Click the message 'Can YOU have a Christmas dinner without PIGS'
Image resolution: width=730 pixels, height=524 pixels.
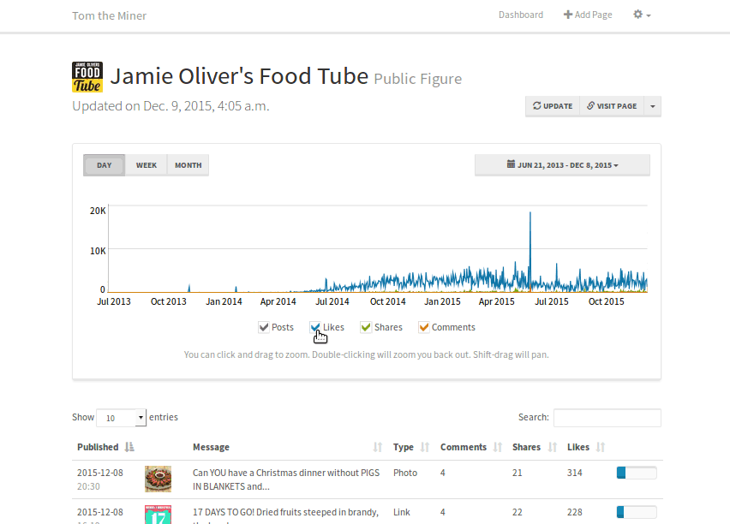point(286,473)
